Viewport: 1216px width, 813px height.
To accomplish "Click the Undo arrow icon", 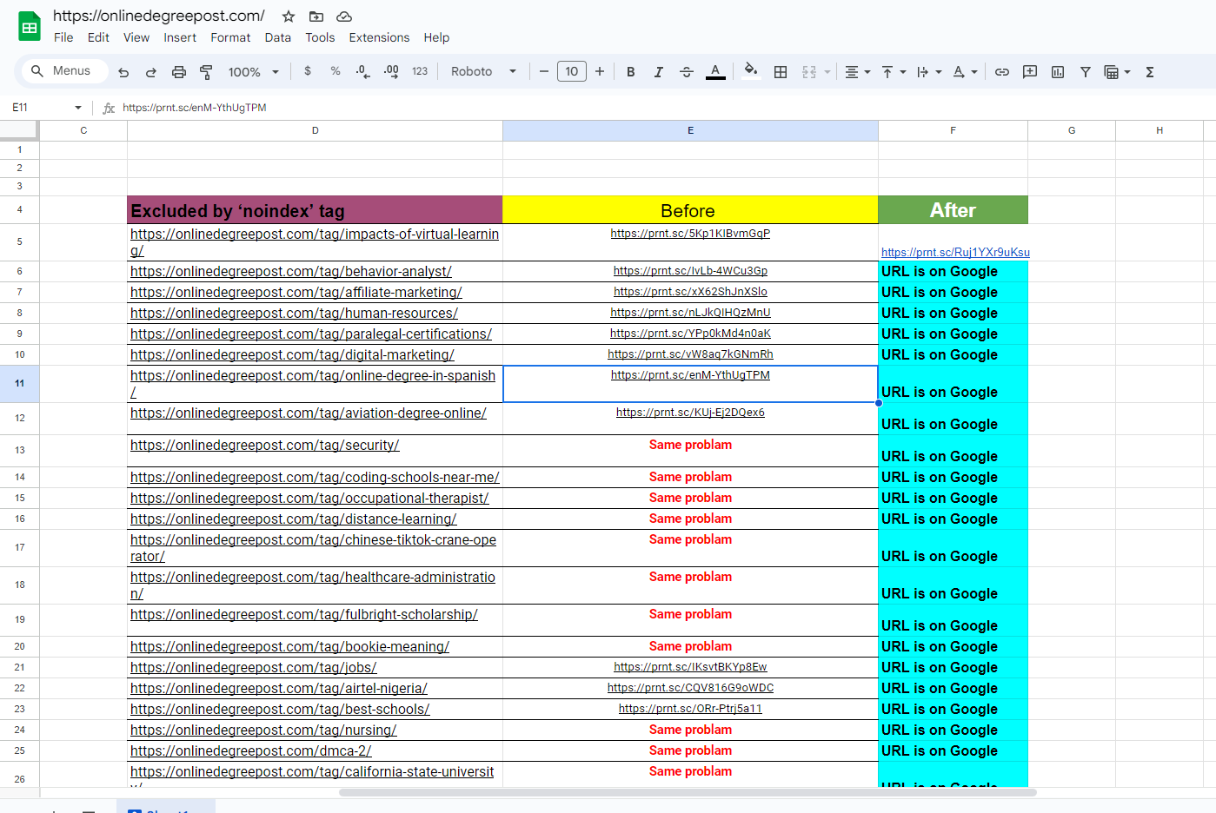I will click(123, 72).
